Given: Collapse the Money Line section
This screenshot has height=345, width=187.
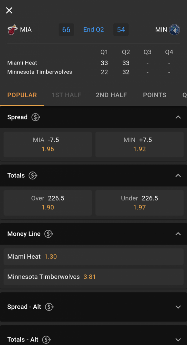Looking at the screenshot, I should [x=178, y=234].
